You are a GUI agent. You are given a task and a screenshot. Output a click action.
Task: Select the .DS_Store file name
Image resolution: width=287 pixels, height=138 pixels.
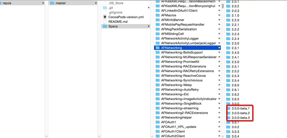(116, 3)
